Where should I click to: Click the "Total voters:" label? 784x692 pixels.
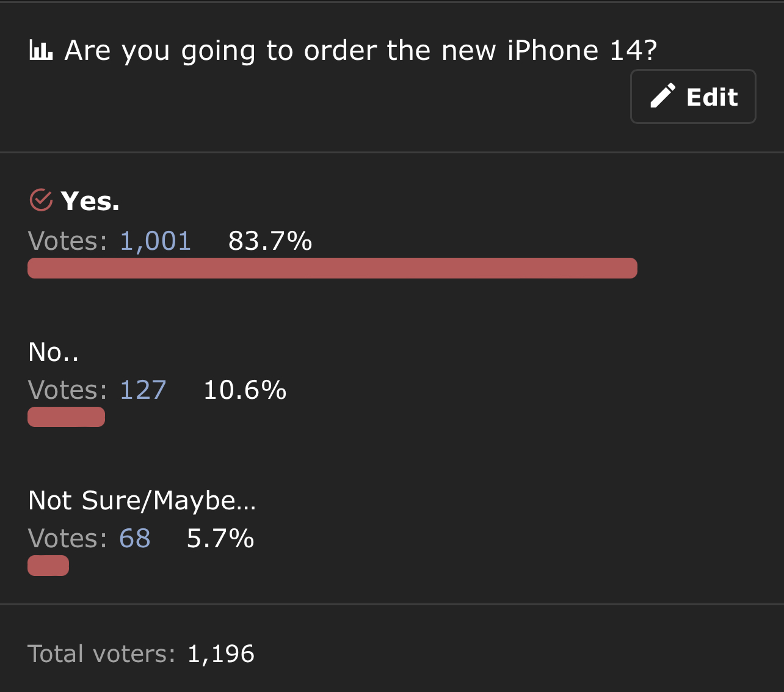point(101,654)
